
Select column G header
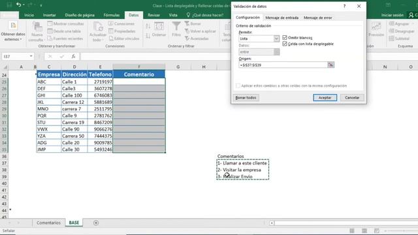point(178,67)
